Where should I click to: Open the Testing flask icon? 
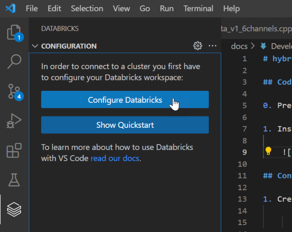14,180
